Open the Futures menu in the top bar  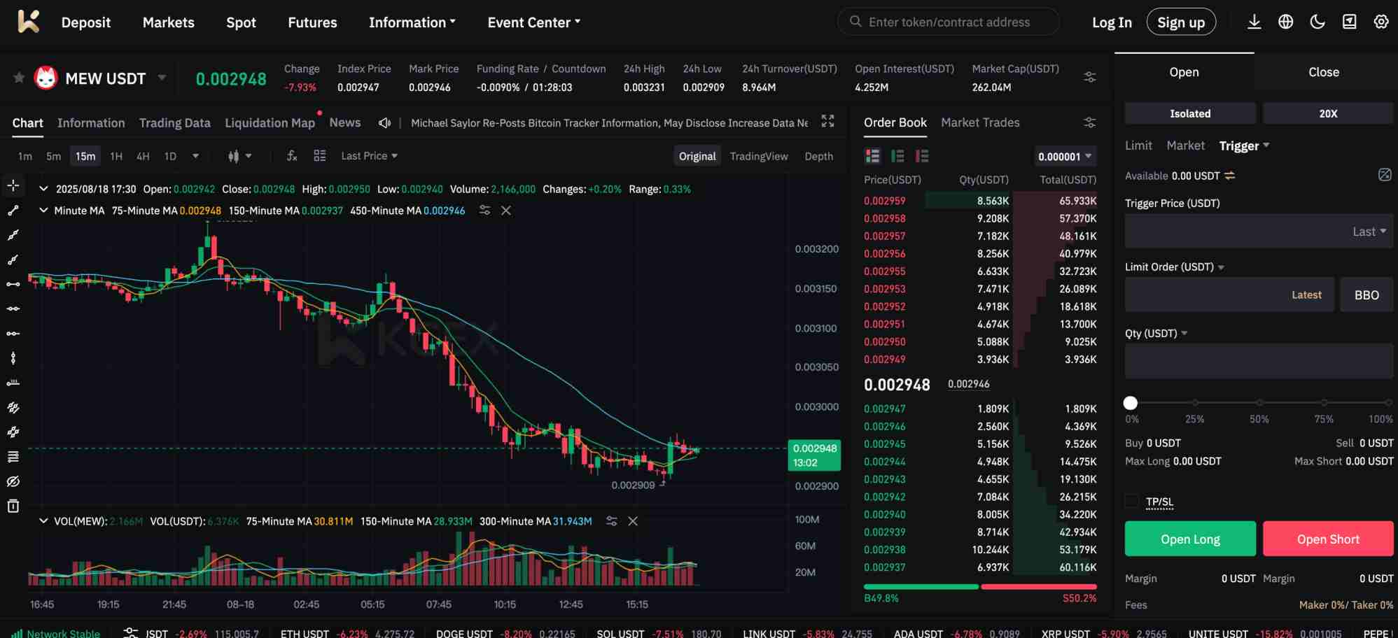click(312, 22)
